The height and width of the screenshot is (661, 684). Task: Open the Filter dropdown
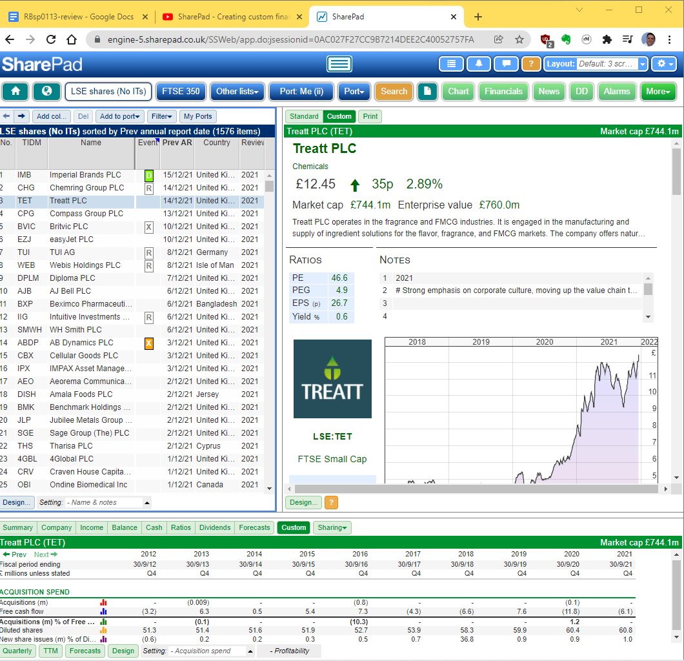pos(161,116)
